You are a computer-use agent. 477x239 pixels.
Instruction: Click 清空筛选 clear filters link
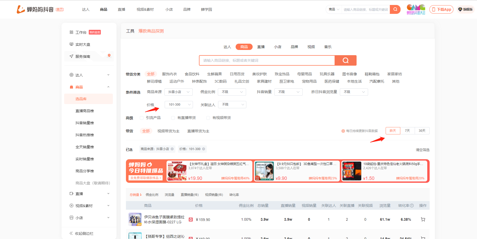(x=423, y=150)
